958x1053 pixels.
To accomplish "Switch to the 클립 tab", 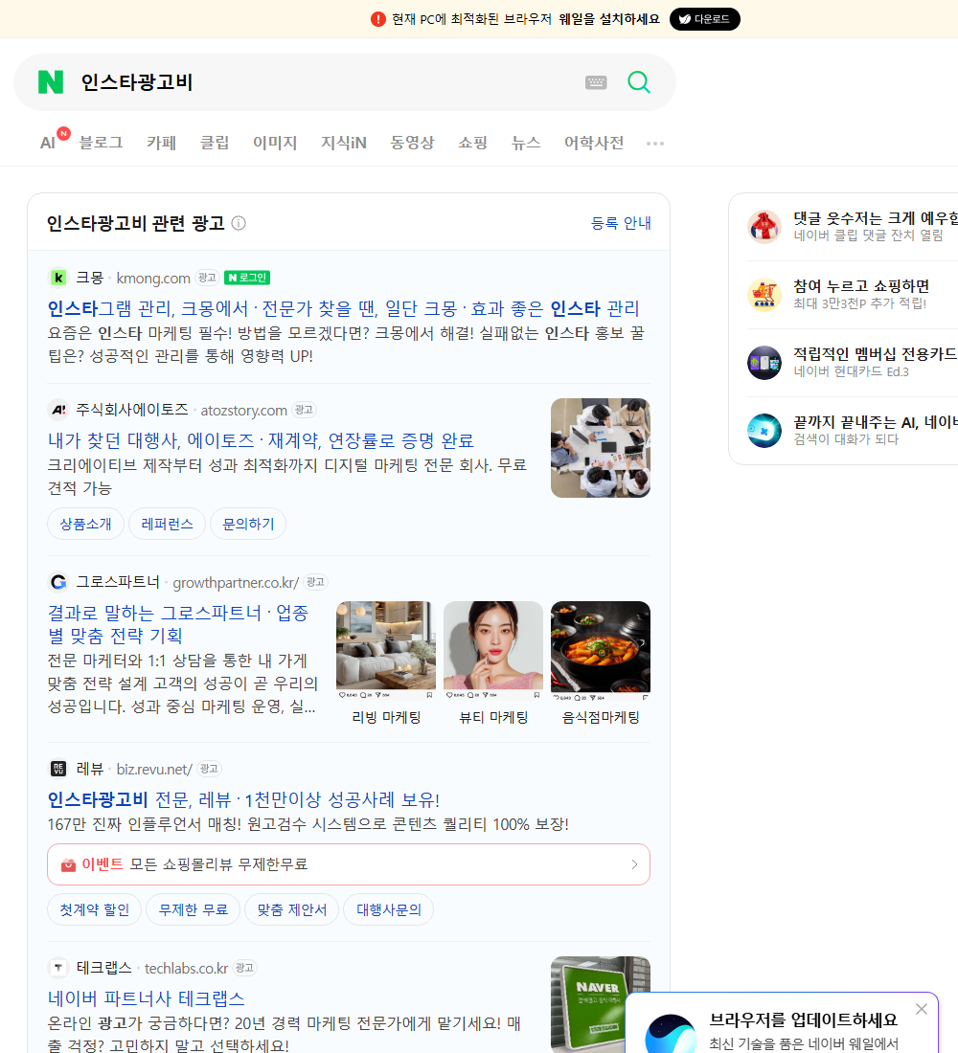I will pyautogui.click(x=215, y=143).
